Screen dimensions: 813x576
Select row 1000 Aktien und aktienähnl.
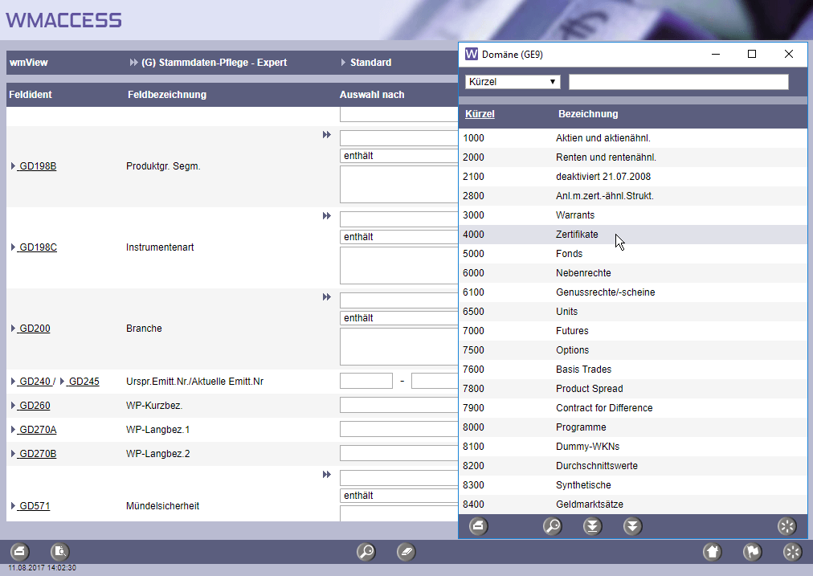pos(633,138)
